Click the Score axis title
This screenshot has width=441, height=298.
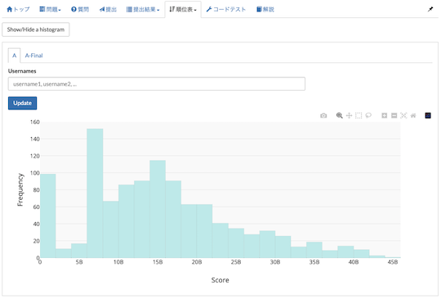pos(220,280)
